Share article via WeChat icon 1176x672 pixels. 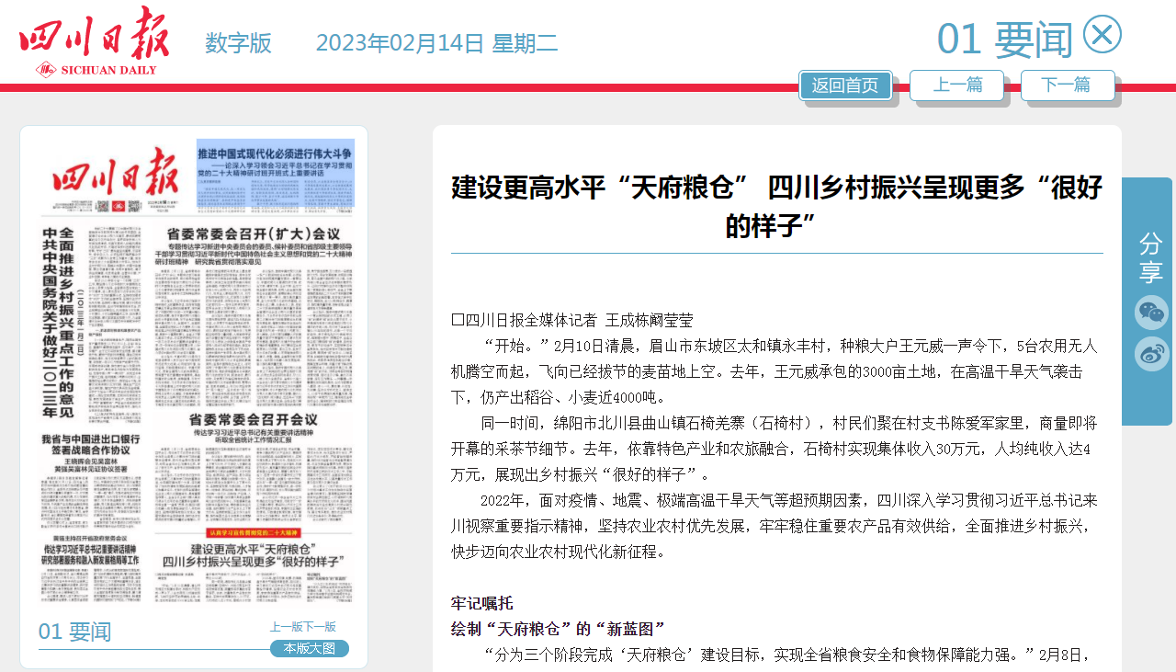coord(1151,313)
